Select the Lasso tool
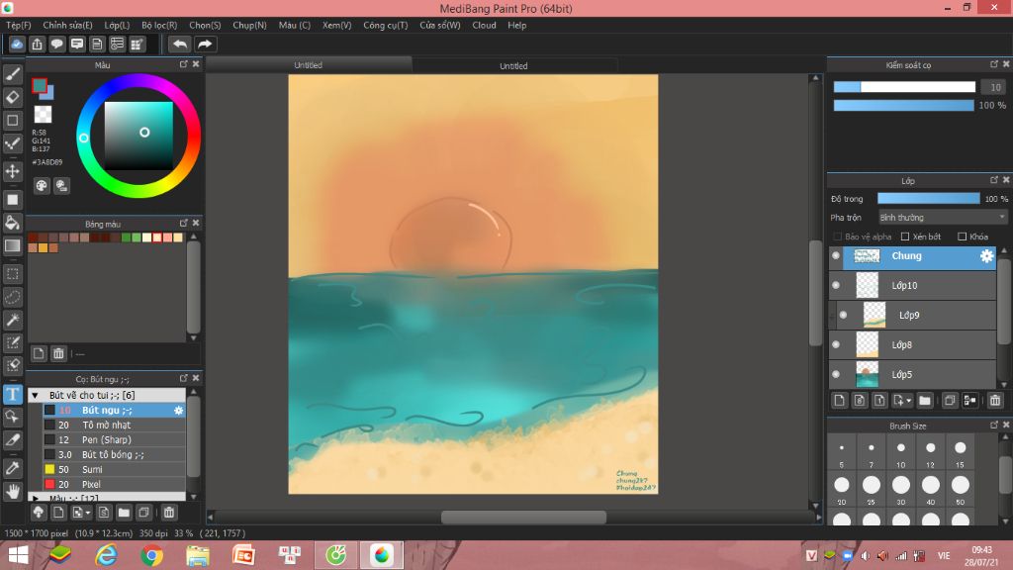Viewport: 1013px width, 570px height. click(x=12, y=297)
